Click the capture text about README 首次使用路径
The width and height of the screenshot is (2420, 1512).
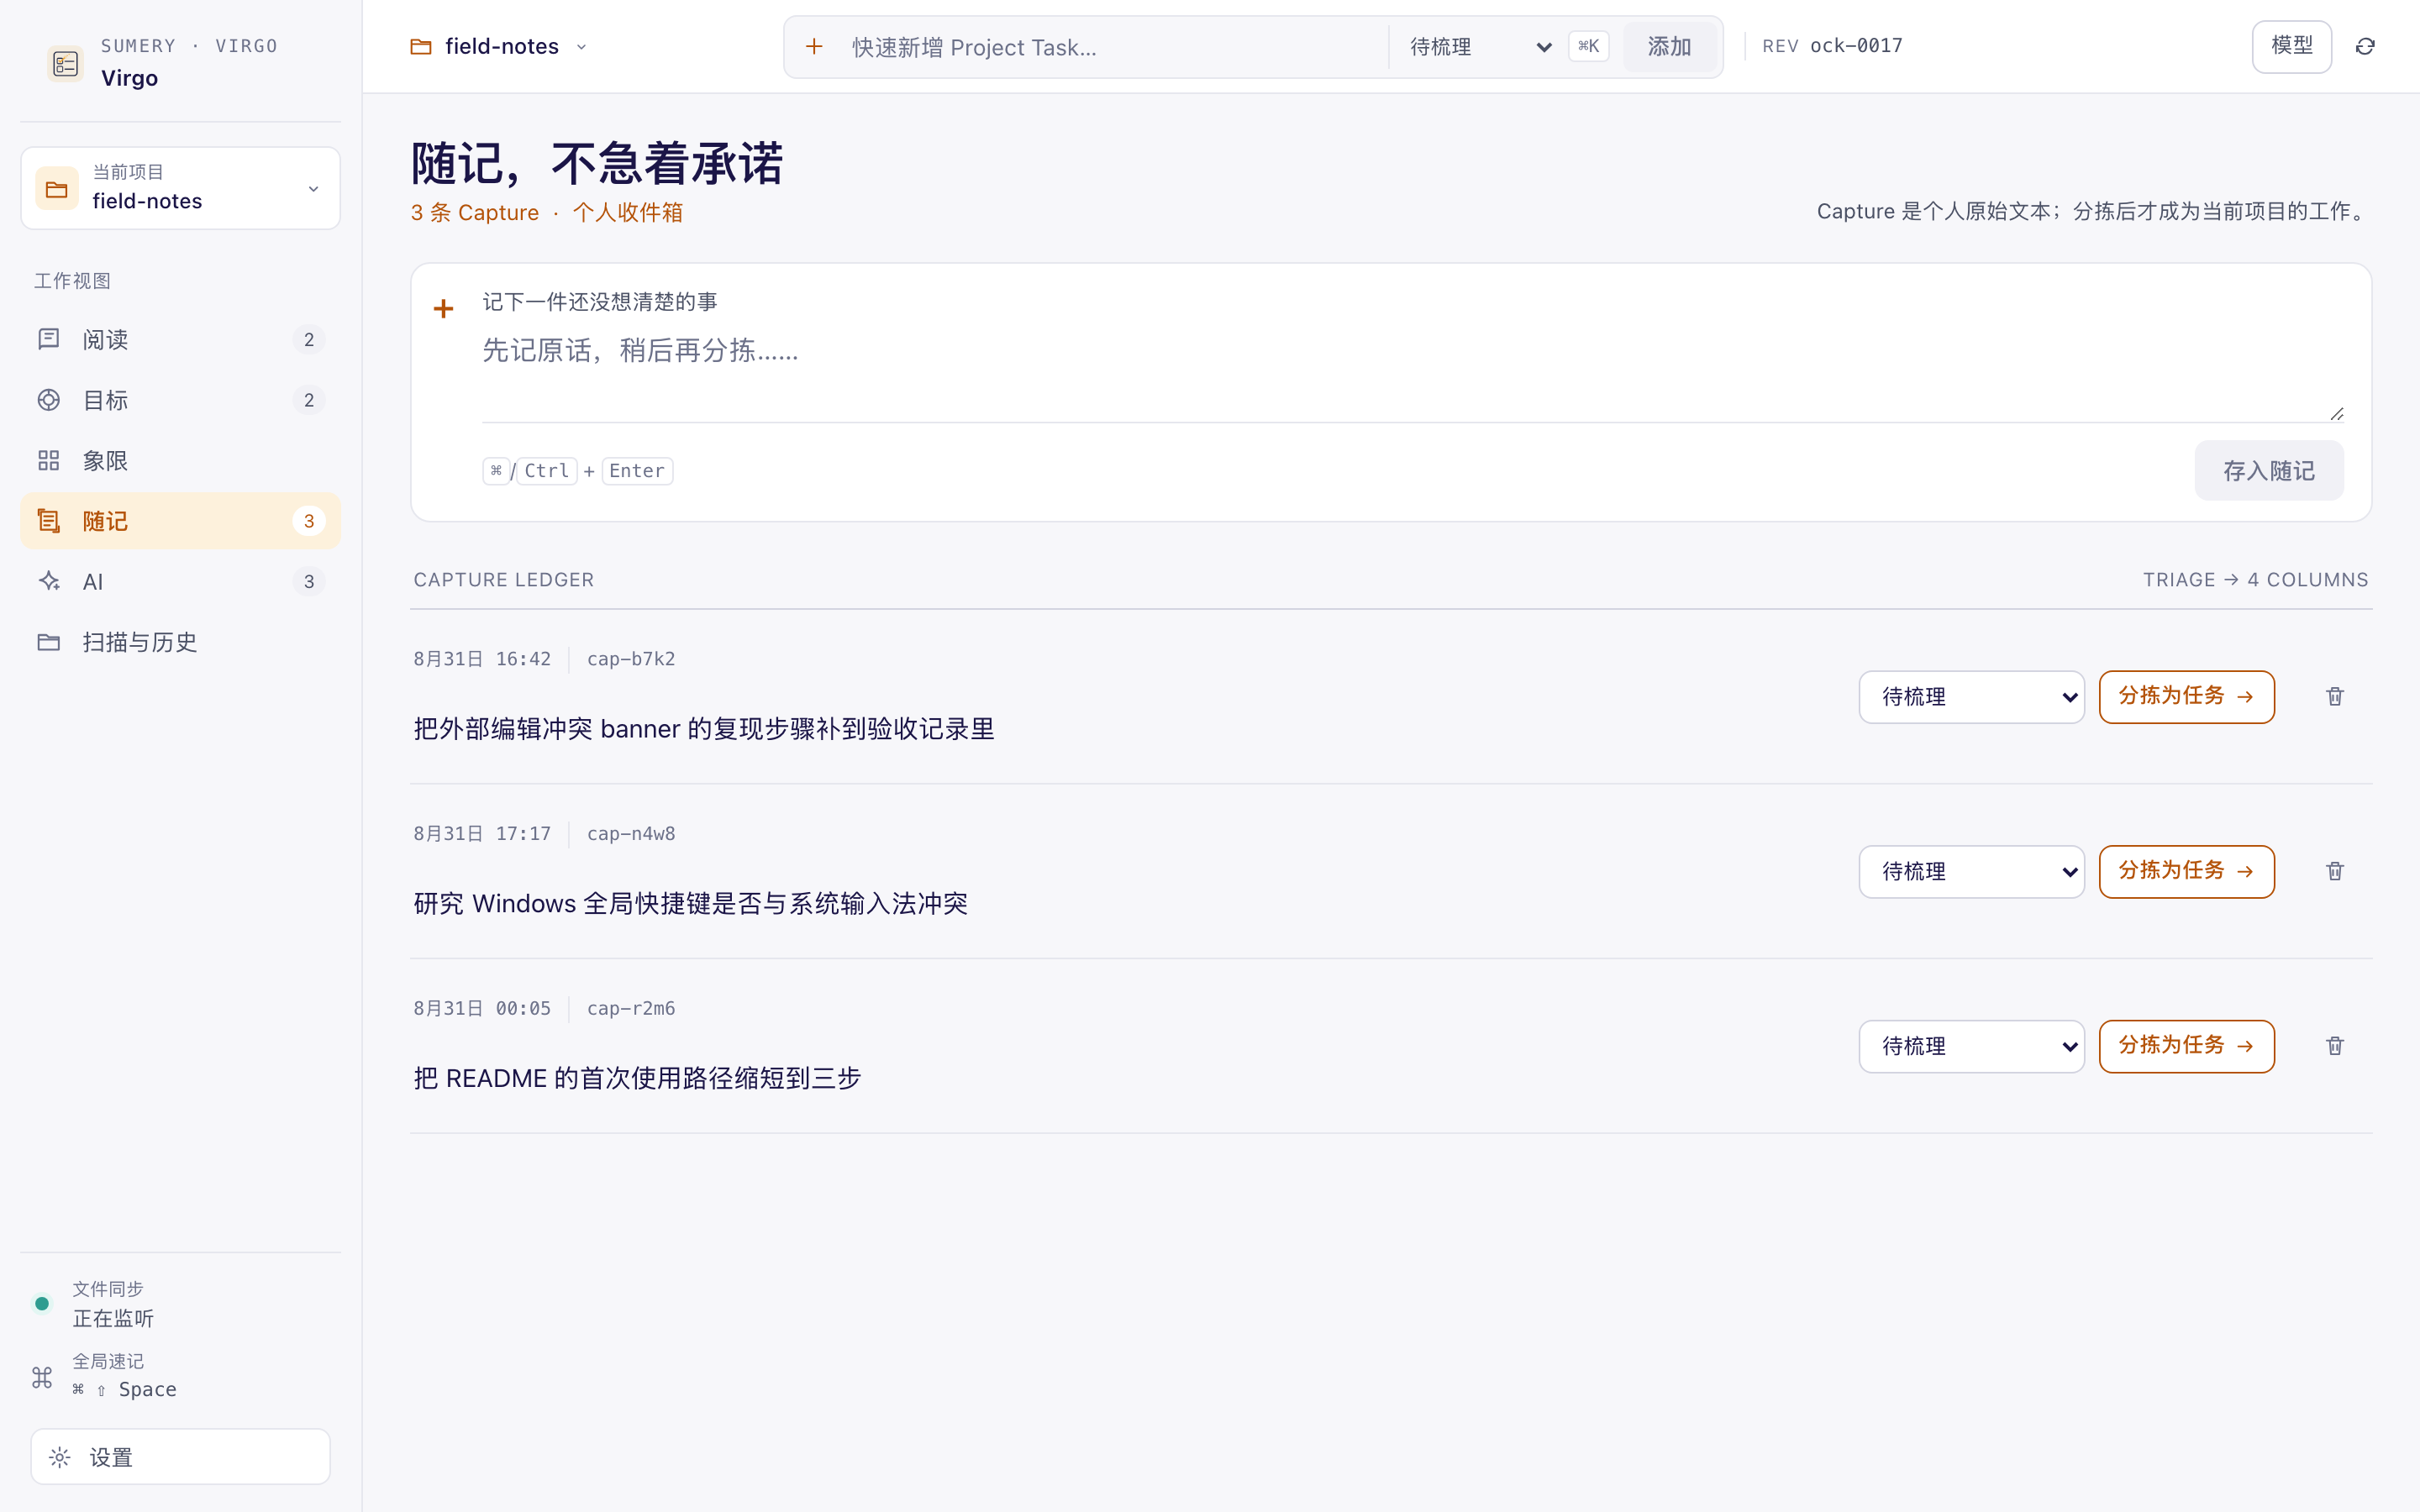637,1078
